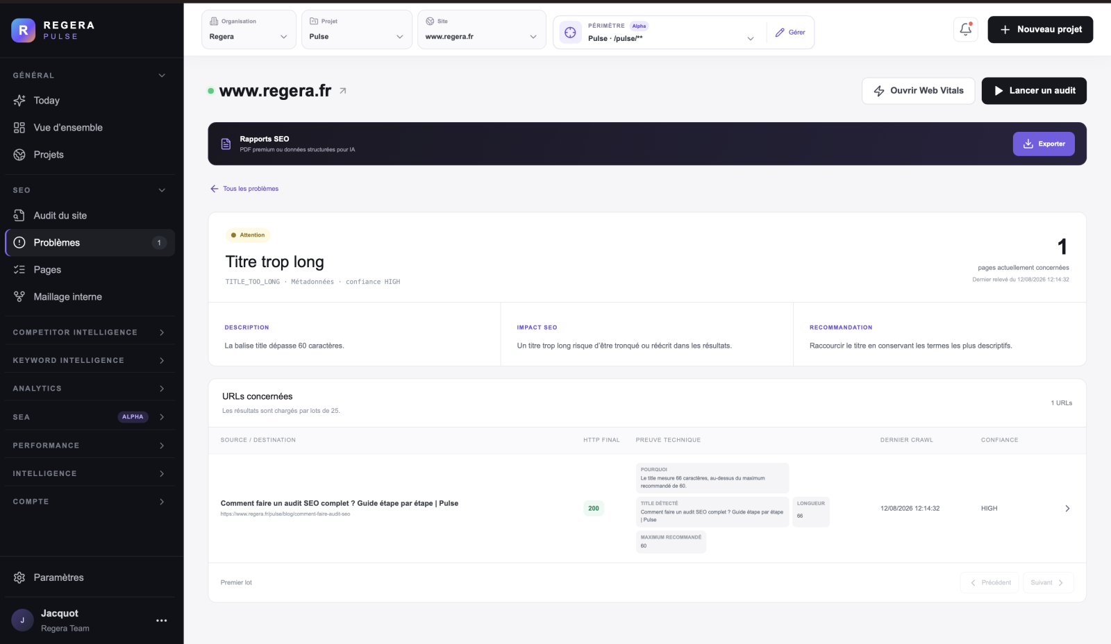This screenshot has height=644, width=1111.
Task: Expand the SEA alpha section
Action: (x=89, y=417)
